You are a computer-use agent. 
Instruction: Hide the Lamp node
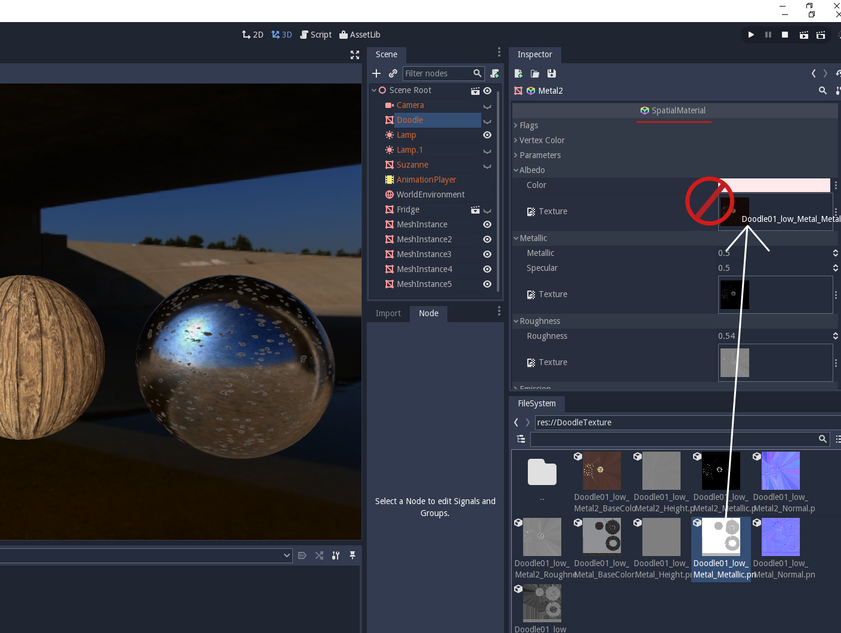(487, 135)
